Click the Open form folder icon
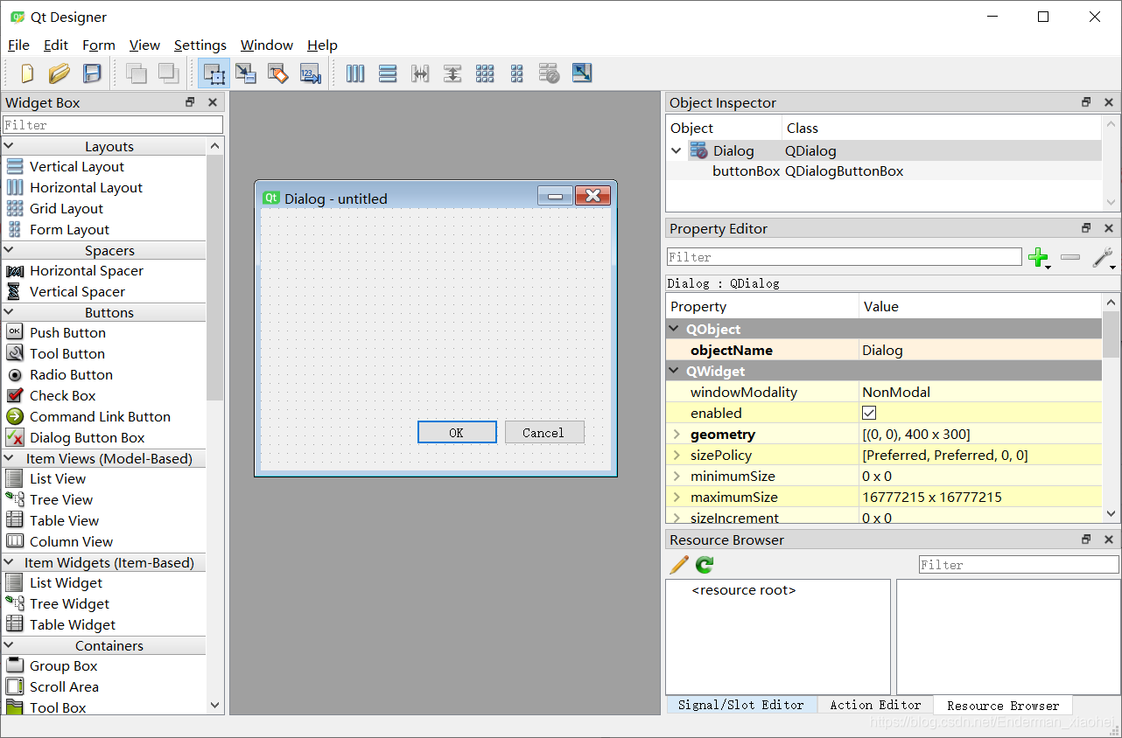Screen dimensions: 1122x738 tap(59, 73)
